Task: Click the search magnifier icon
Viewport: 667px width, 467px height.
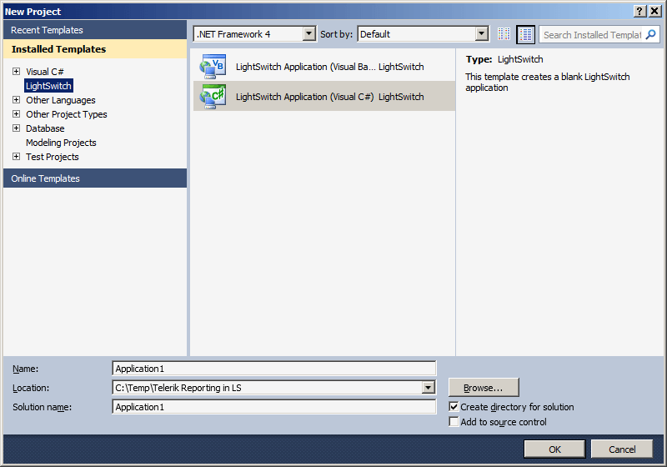Action: [x=651, y=34]
